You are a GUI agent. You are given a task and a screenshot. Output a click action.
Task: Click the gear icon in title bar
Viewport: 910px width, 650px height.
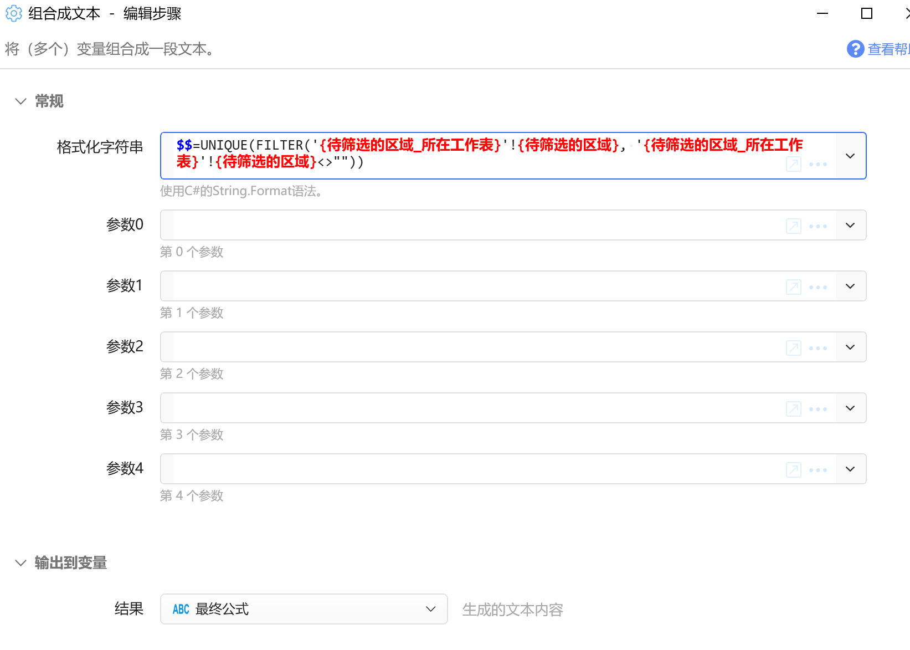13,13
